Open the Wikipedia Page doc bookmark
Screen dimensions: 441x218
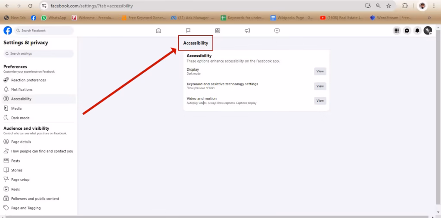coord(292,18)
